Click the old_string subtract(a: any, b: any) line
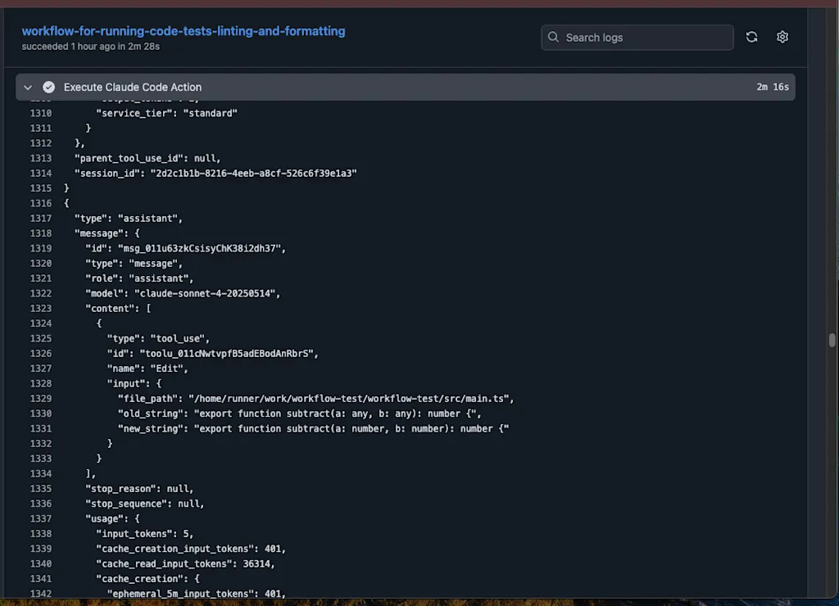Image resolution: width=839 pixels, height=606 pixels. [x=299, y=414]
